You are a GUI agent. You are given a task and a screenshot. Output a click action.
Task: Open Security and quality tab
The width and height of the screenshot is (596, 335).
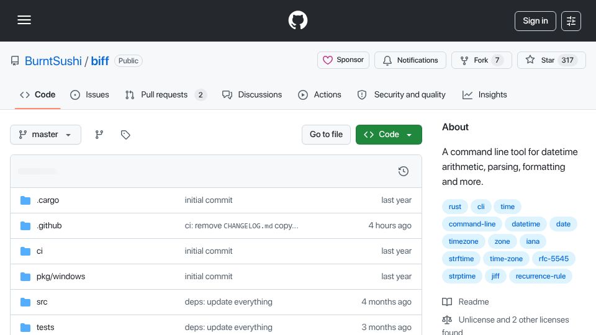(x=402, y=94)
